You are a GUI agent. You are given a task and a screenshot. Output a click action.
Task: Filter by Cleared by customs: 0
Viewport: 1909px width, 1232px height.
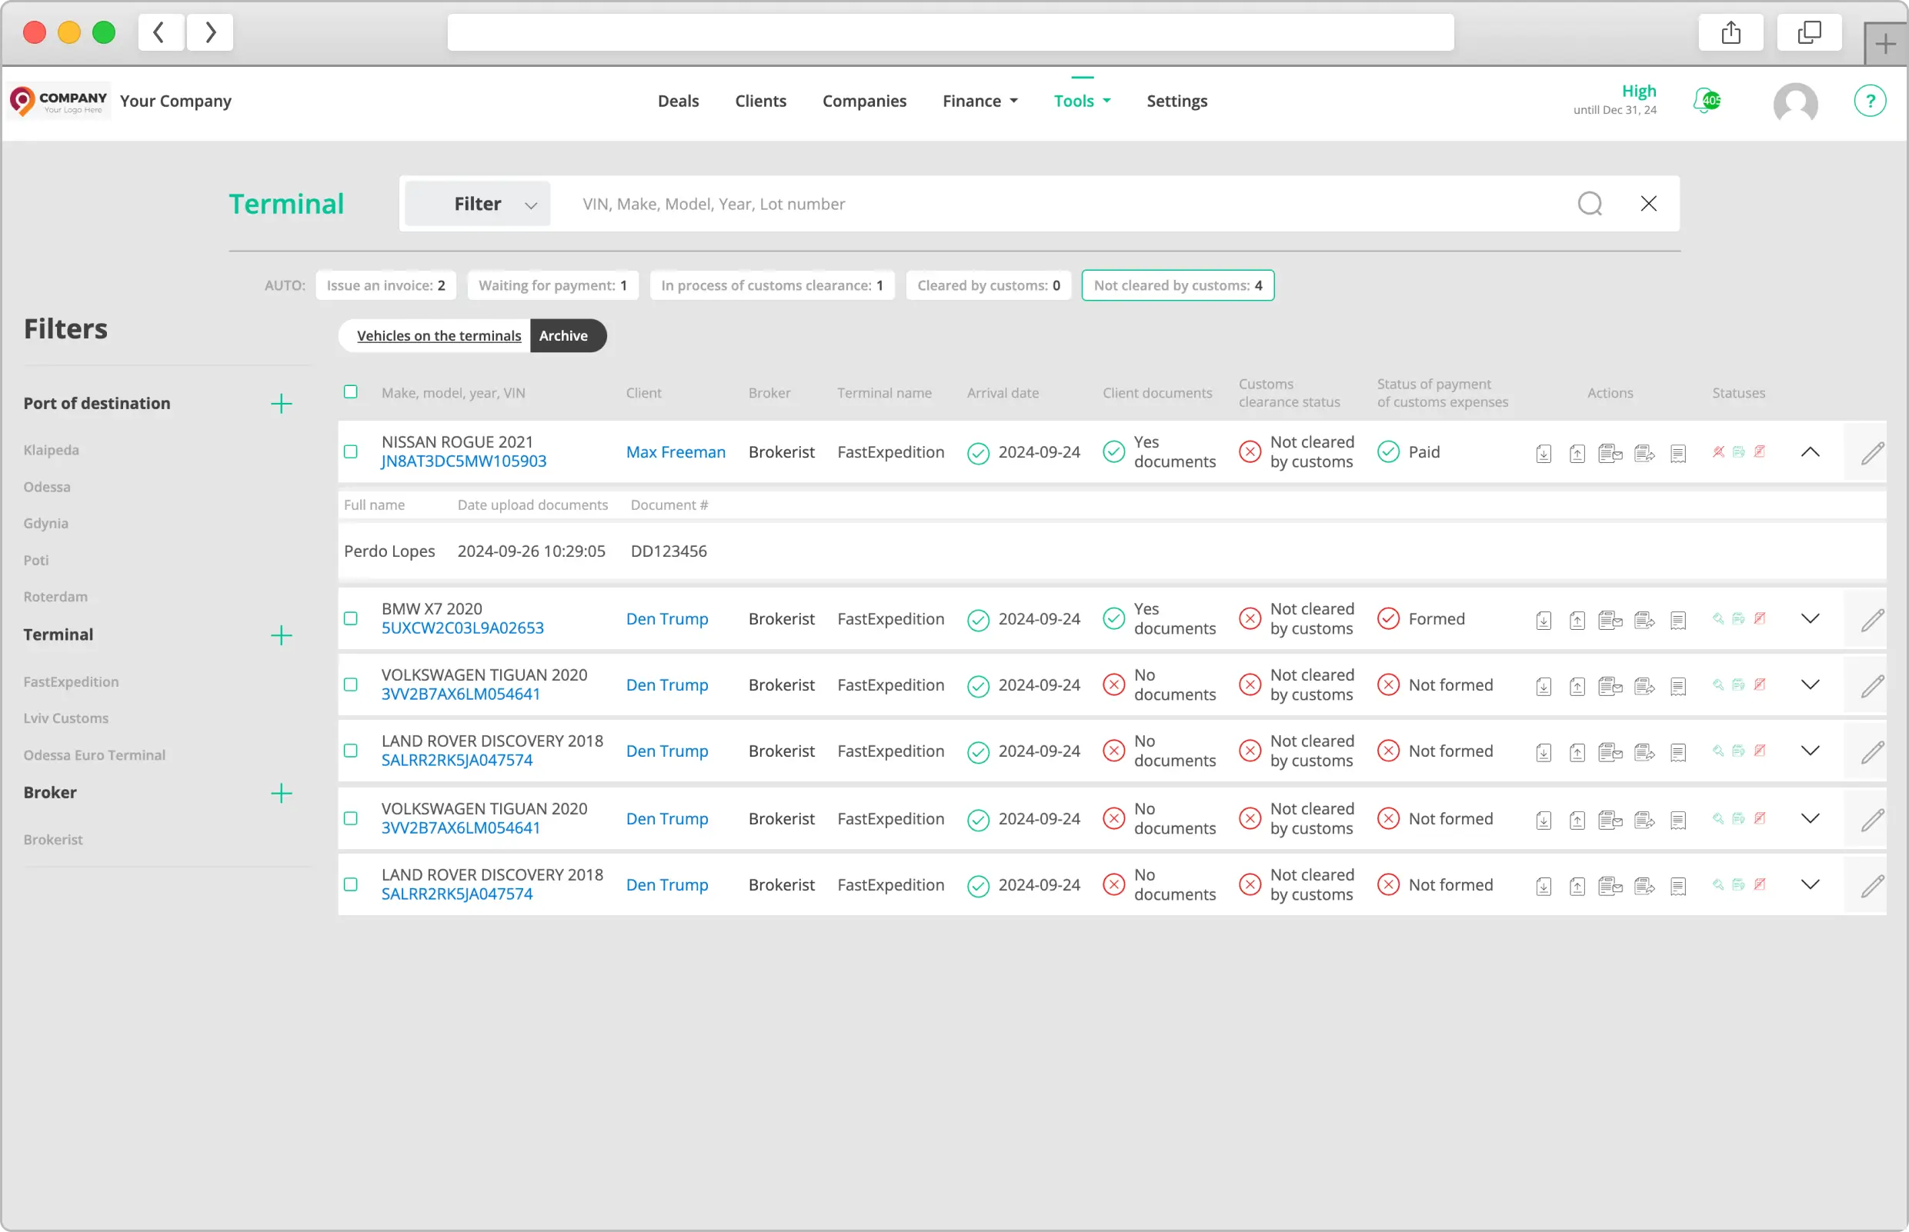pos(989,285)
